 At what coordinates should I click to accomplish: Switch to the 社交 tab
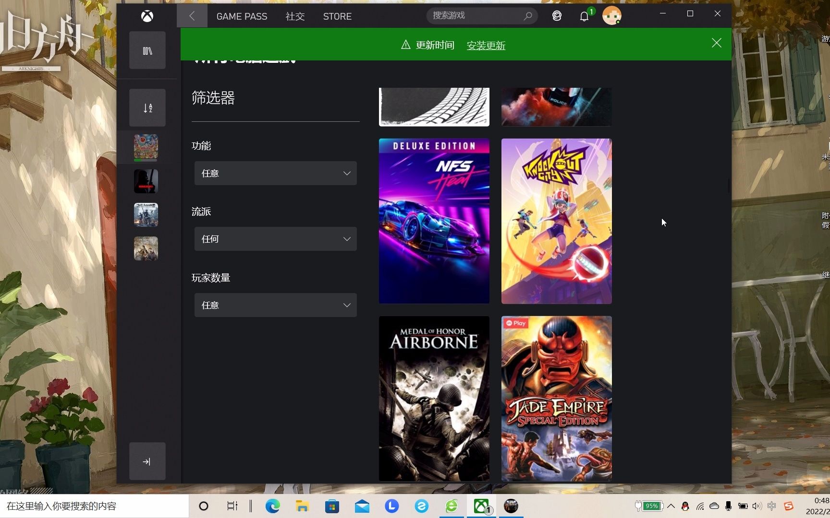[295, 16]
